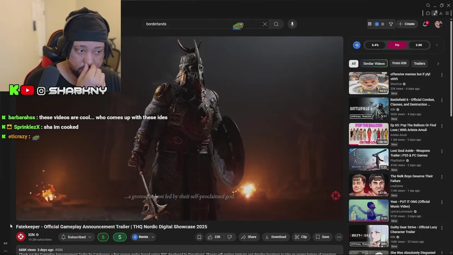The height and width of the screenshot is (255, 453).
Task: Click first green dollar button
Action: [x=103, y=237]
